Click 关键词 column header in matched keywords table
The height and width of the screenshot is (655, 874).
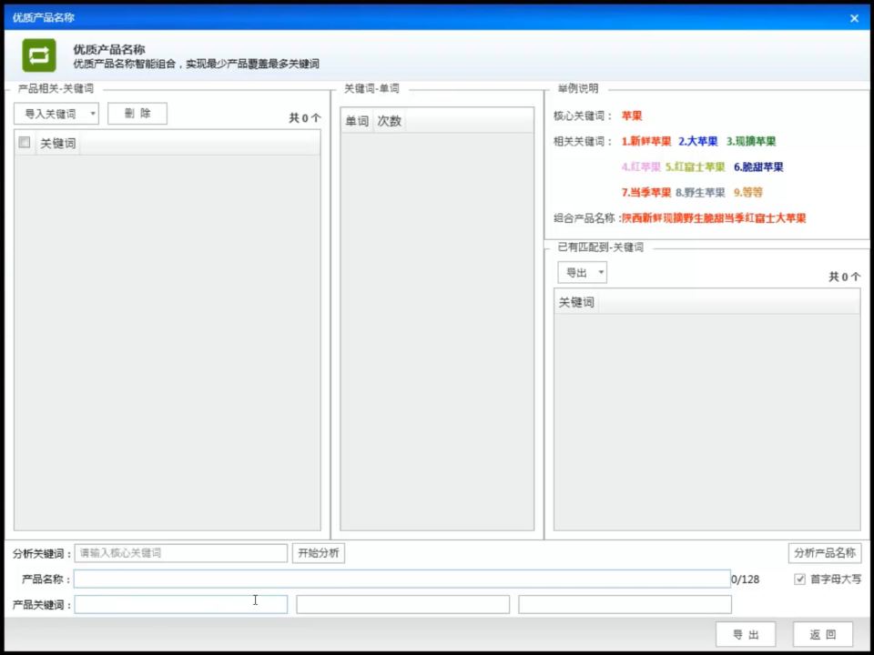pos(576,302)
